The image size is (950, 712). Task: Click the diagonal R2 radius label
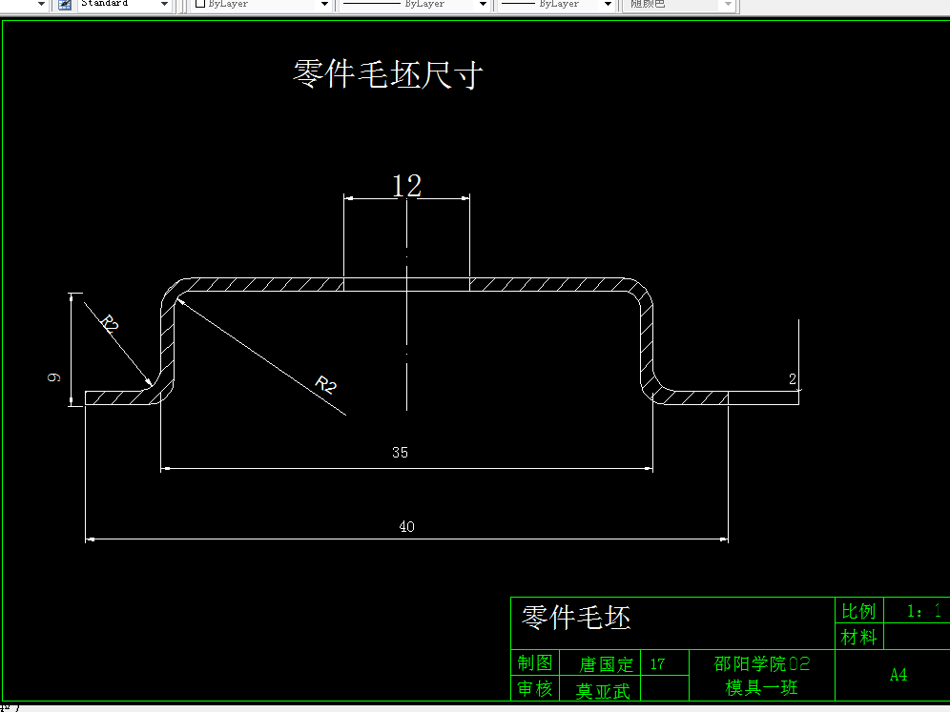pyautogui.click(x=325, y=385)
